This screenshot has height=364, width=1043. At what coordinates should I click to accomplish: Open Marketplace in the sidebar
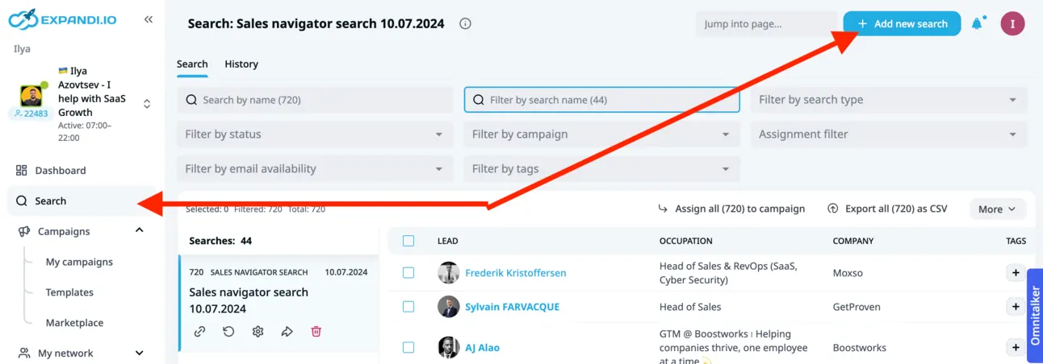click(74, 323)
